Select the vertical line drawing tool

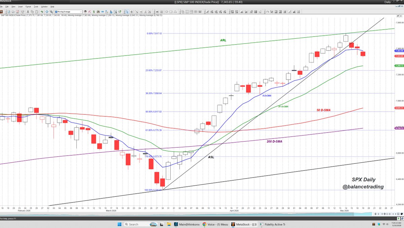tap(145, 12)
